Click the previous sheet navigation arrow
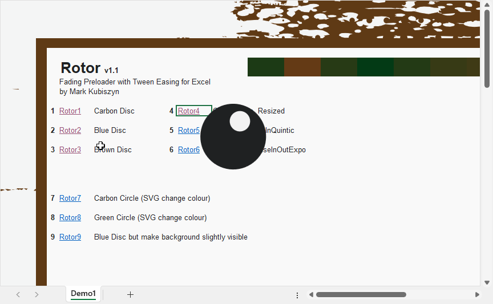 click(18, 294)
